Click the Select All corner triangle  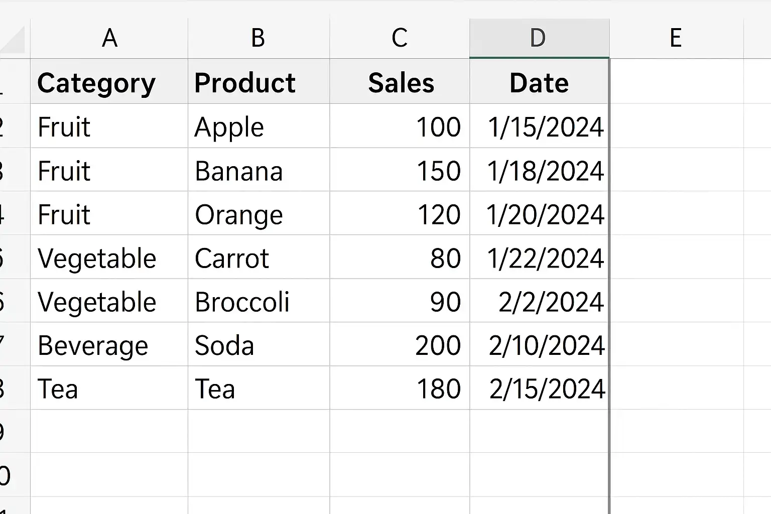pyautogui.click(x=13, y=39)
